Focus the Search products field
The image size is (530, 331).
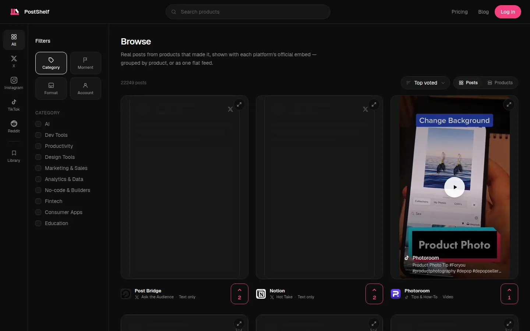pyautogui.click(x=248, y=12)
